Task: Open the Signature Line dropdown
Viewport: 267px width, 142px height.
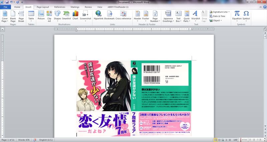Action: click(220, 12)
